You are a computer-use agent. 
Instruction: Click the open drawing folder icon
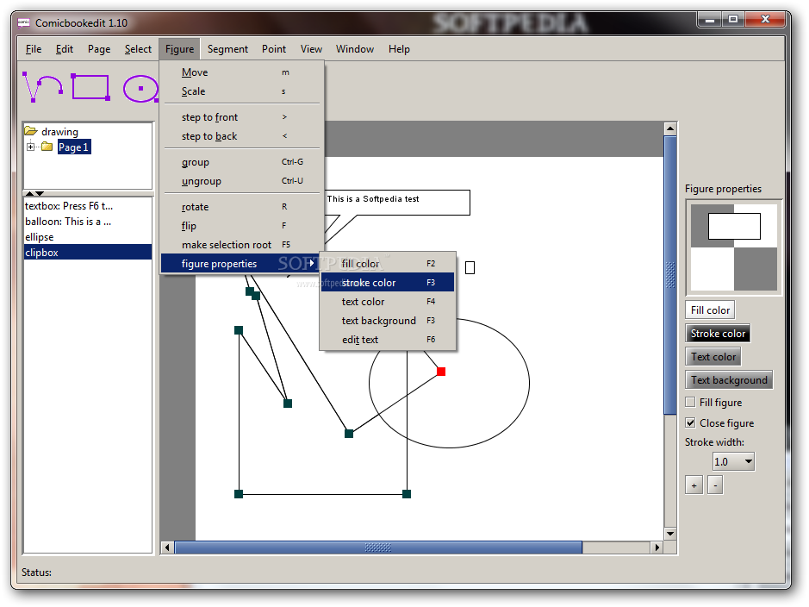[x=31, y=131]
